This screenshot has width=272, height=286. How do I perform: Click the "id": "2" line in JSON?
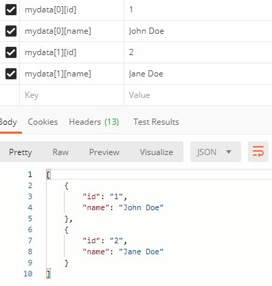(104, 241)
